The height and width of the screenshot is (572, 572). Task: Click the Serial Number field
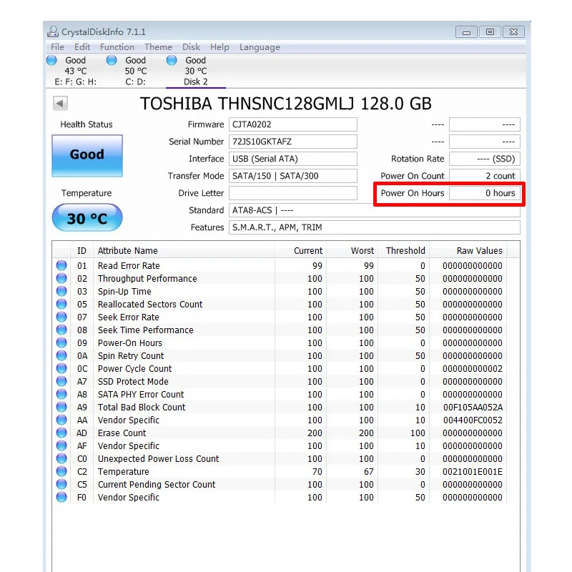[292, 142]
